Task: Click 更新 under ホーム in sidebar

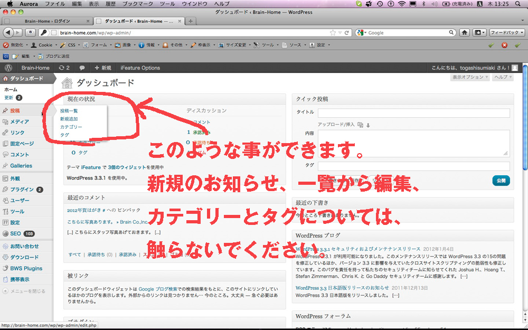Action: pyautogui.click(x=9, y=98)
